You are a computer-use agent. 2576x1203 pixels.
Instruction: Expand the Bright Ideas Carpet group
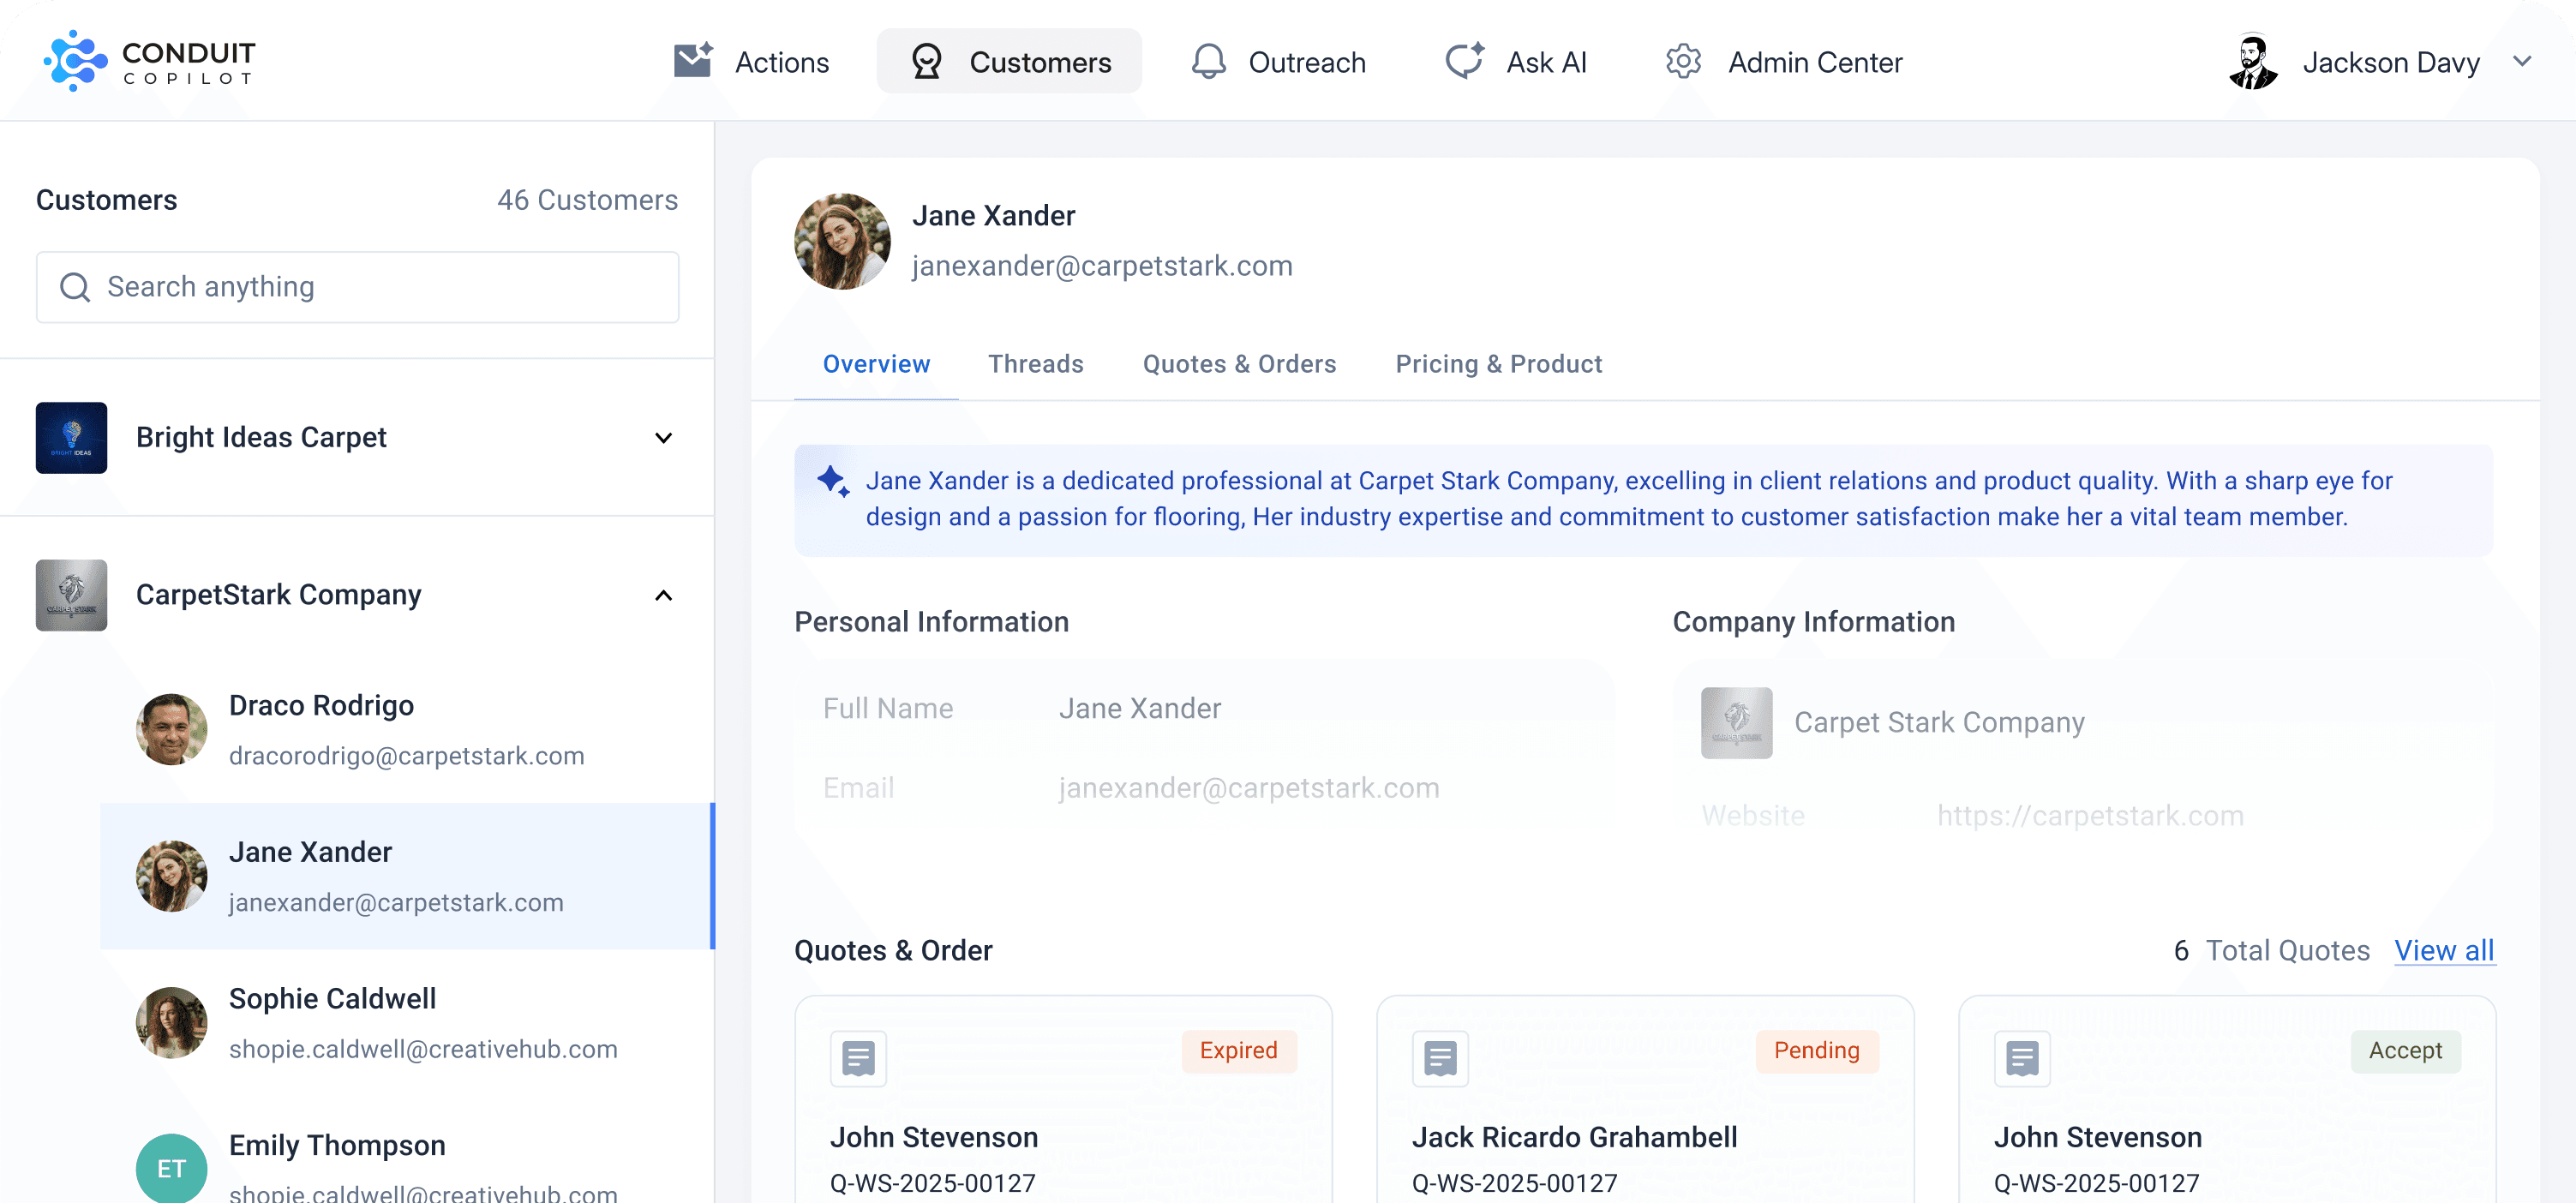663,438
